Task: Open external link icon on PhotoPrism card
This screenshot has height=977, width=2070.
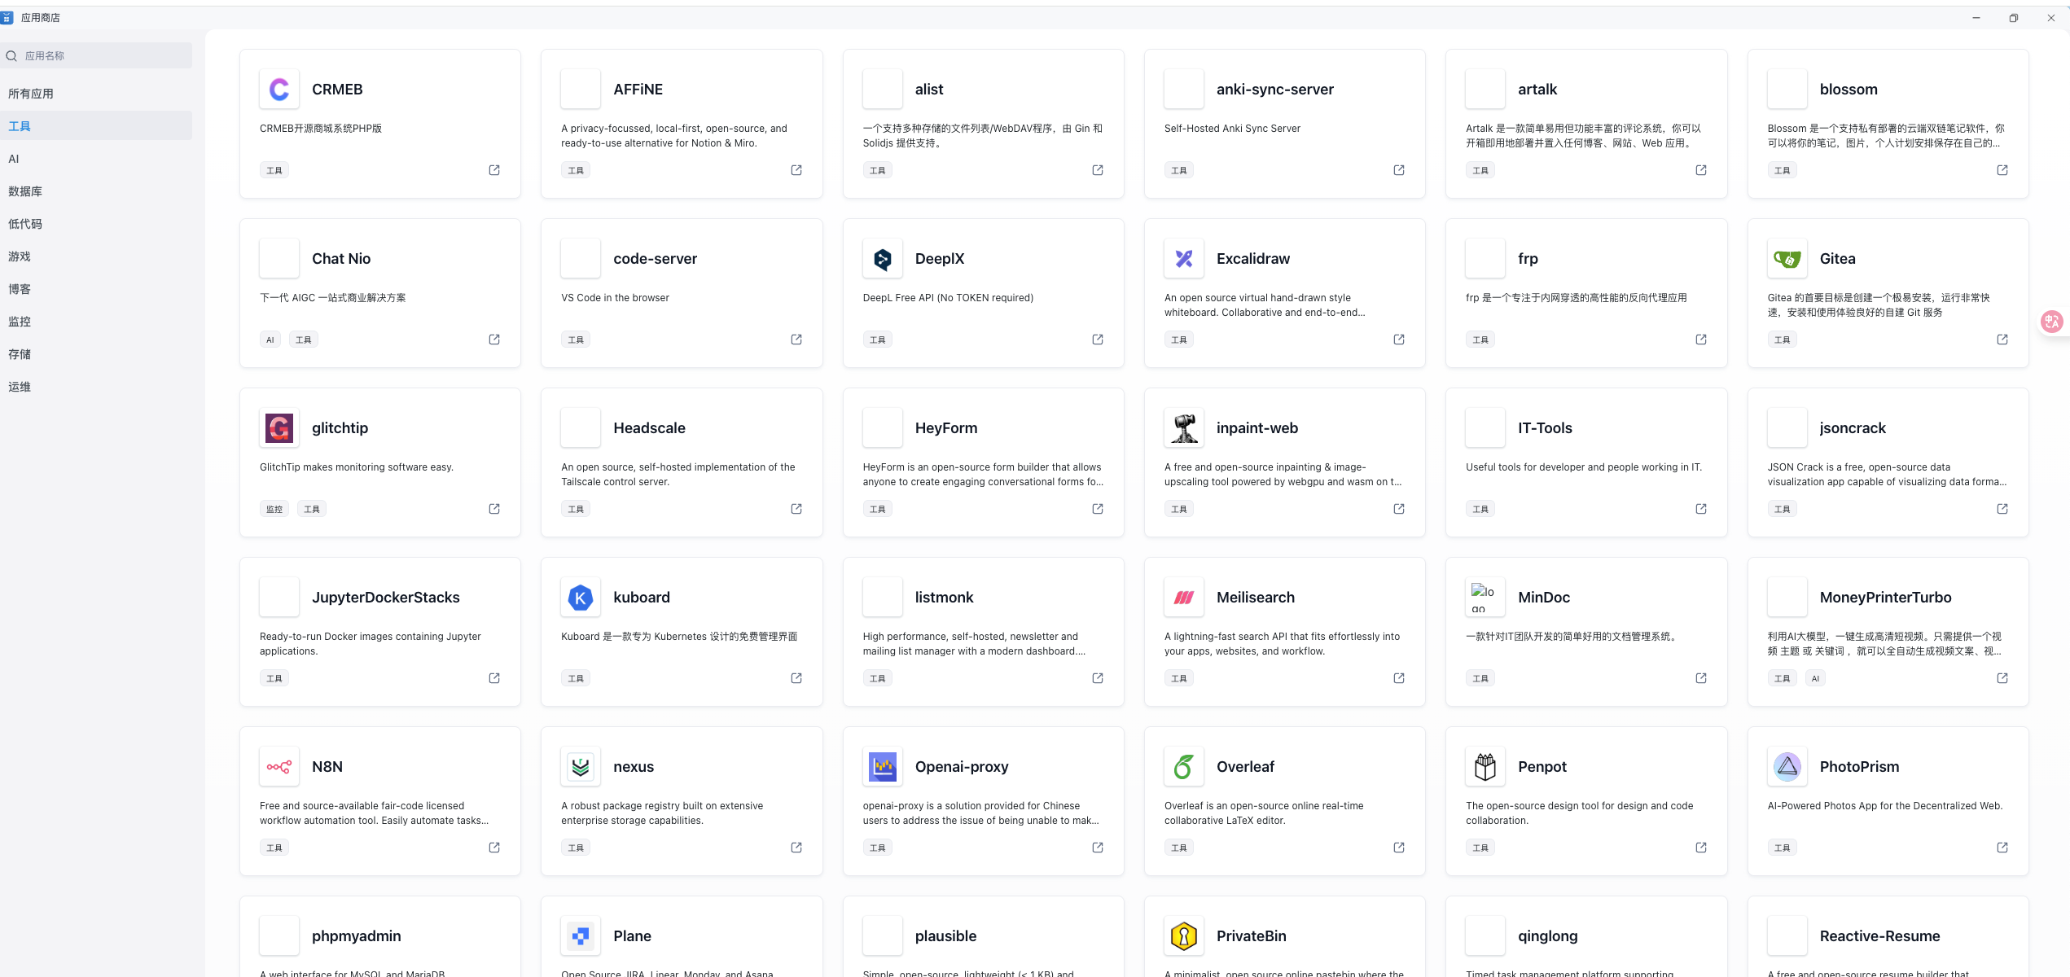Action: point(2002,848)
